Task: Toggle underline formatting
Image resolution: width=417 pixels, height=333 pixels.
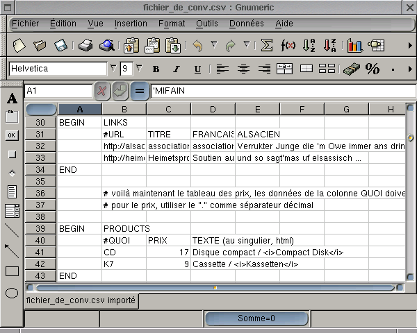Action: [x=197, y=69]
